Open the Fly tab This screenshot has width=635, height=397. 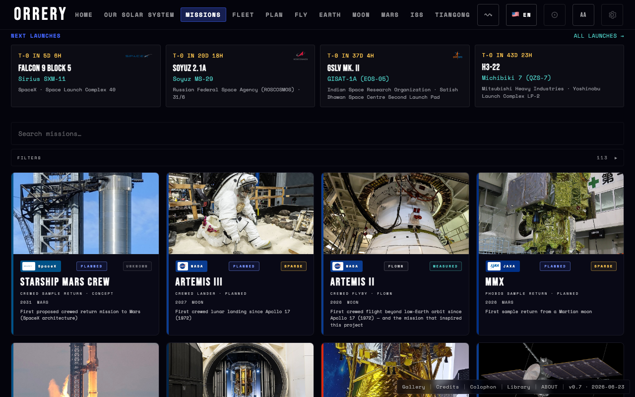click(301, 15)
